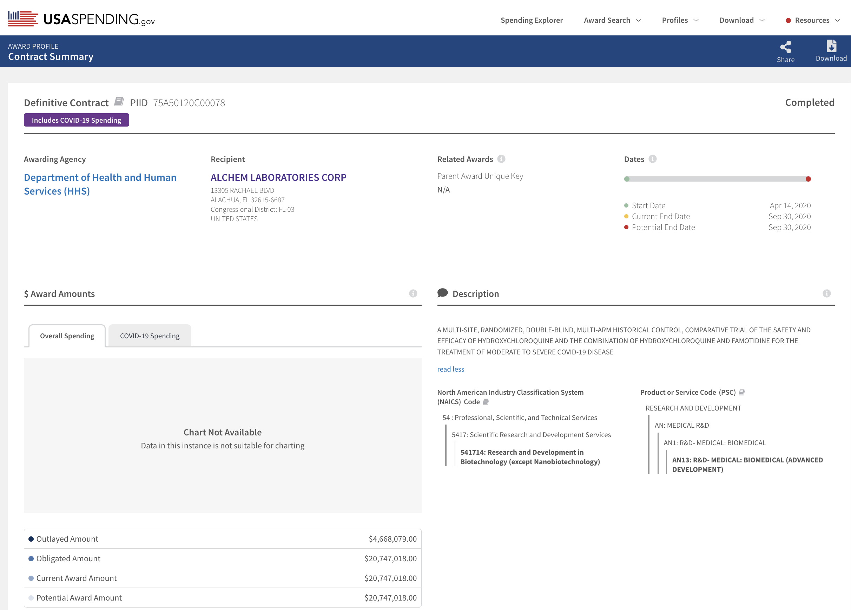The image size is (851, 610).
Task: Click 5417: Scientific Research and Development Services
Action: (531, 435)
